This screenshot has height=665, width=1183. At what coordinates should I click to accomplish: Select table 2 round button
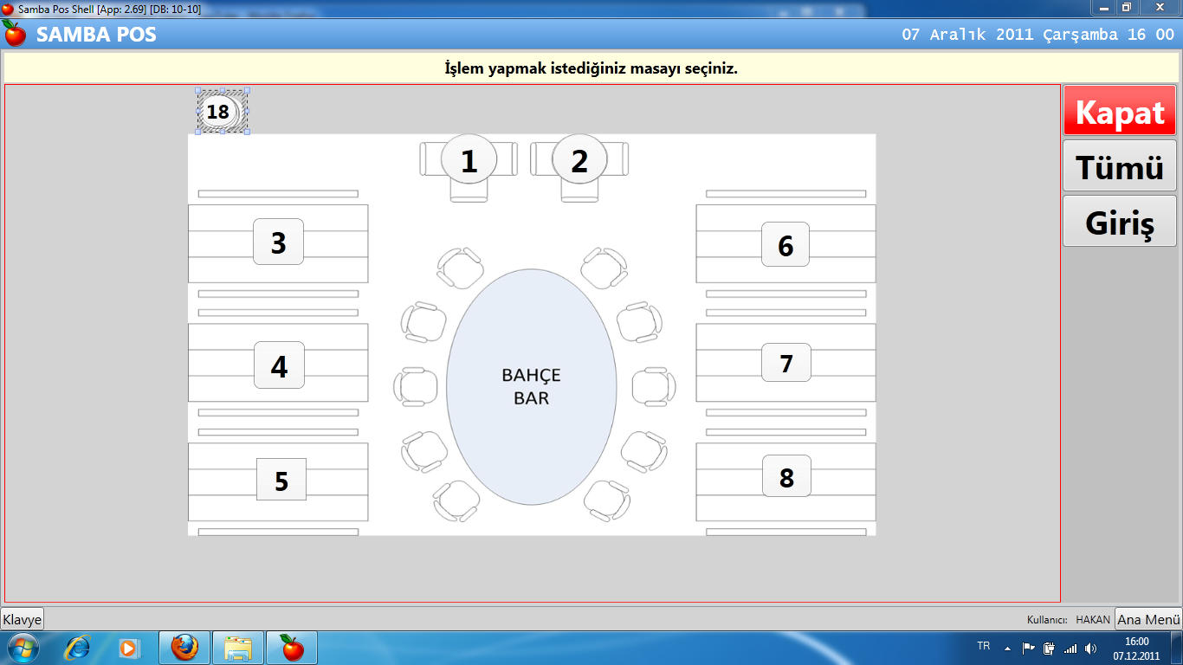579,160
